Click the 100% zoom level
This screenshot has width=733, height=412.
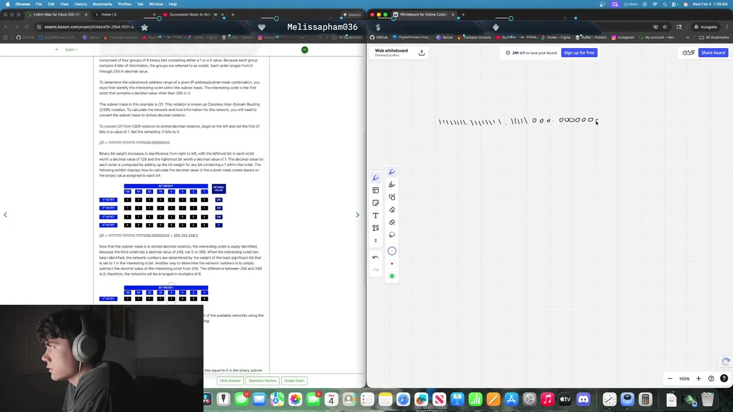[x=684, y=379]
